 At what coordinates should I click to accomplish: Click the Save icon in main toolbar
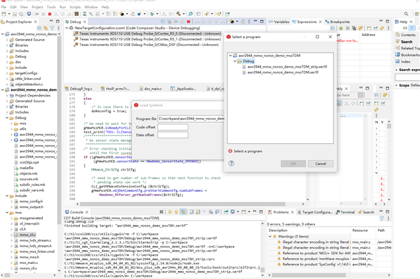[x=14, y=14]
